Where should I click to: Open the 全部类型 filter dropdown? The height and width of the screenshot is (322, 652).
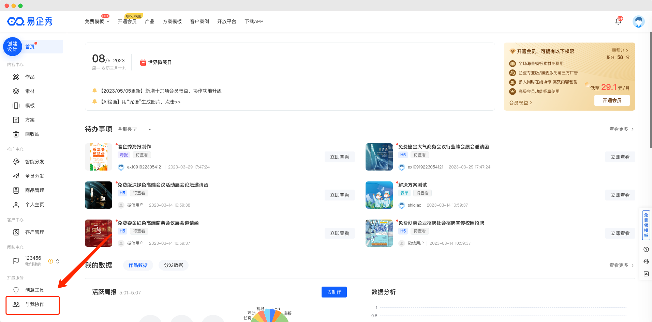134,129
